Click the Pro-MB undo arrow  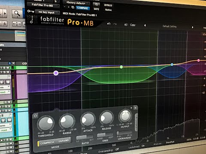109,24
